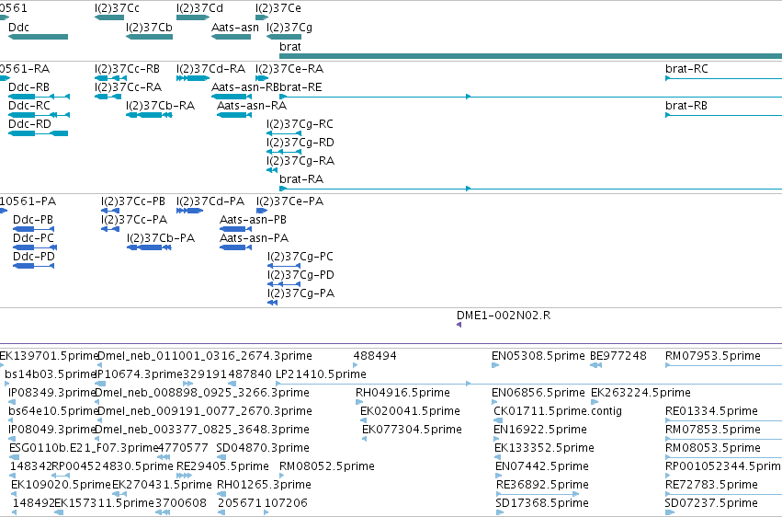Click transcript Aats-asn-RA
The width and height of the screenshot is (782, 517).
[234, 115]
